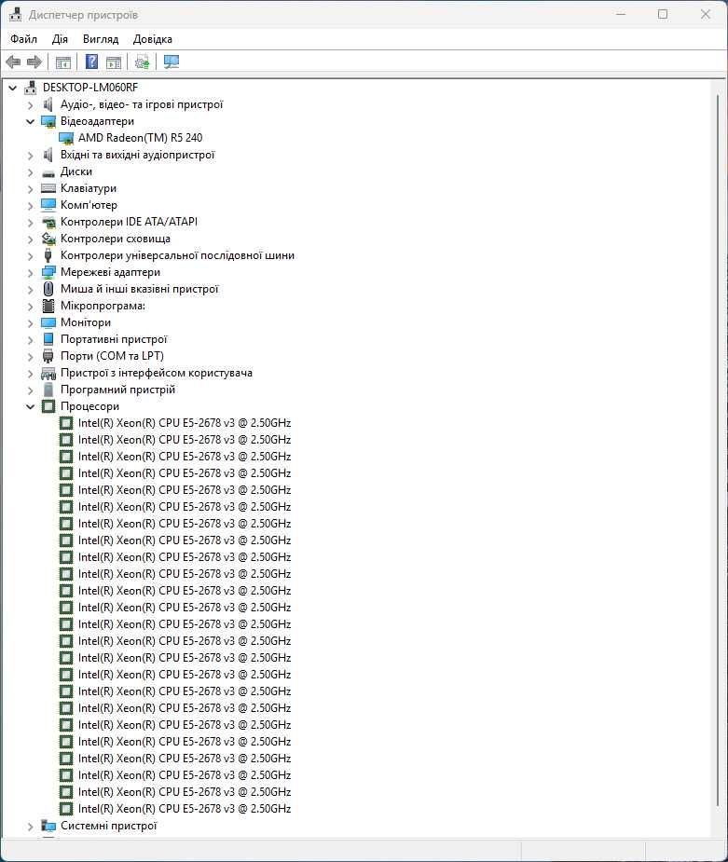Select the Вхідні та вихідні аудіопристрої label

[x=137, y=155]
